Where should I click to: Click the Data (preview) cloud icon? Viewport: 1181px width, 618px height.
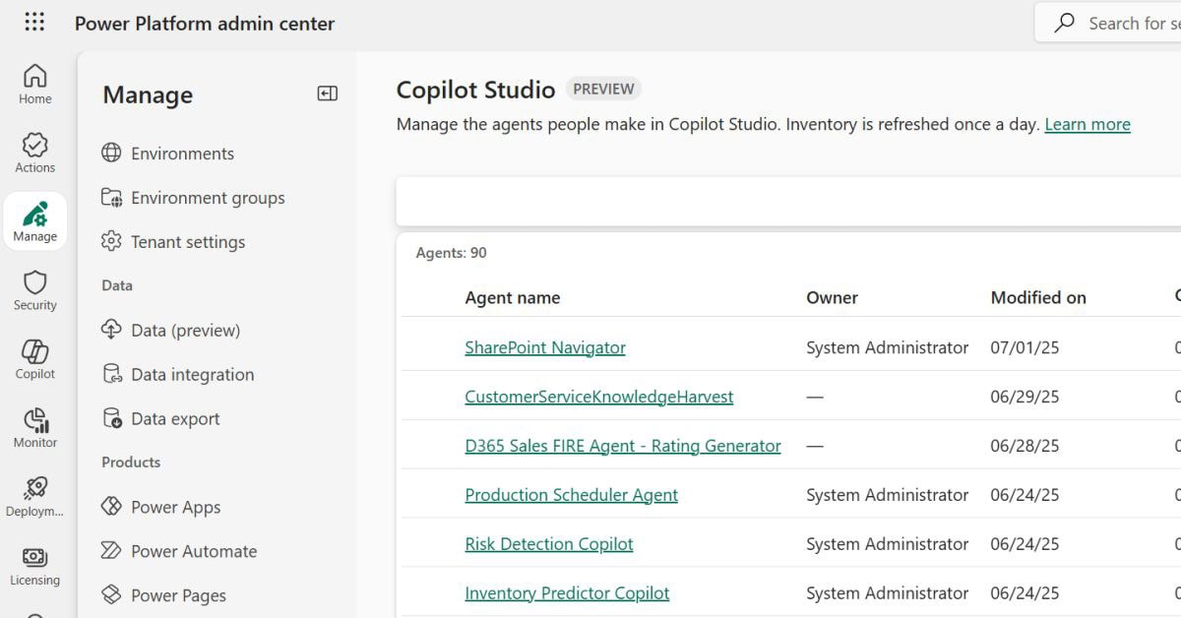[111, 331]
